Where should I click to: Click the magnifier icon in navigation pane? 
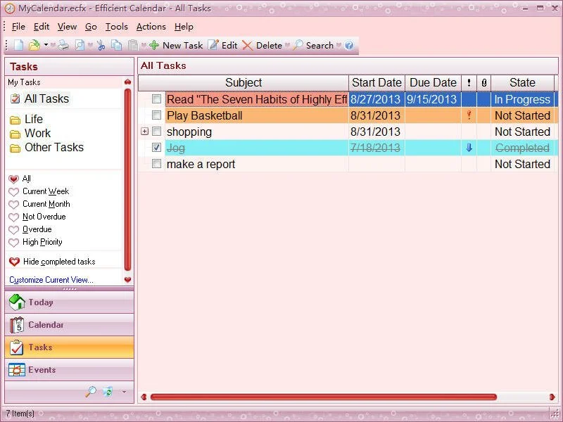pos(90,392)
